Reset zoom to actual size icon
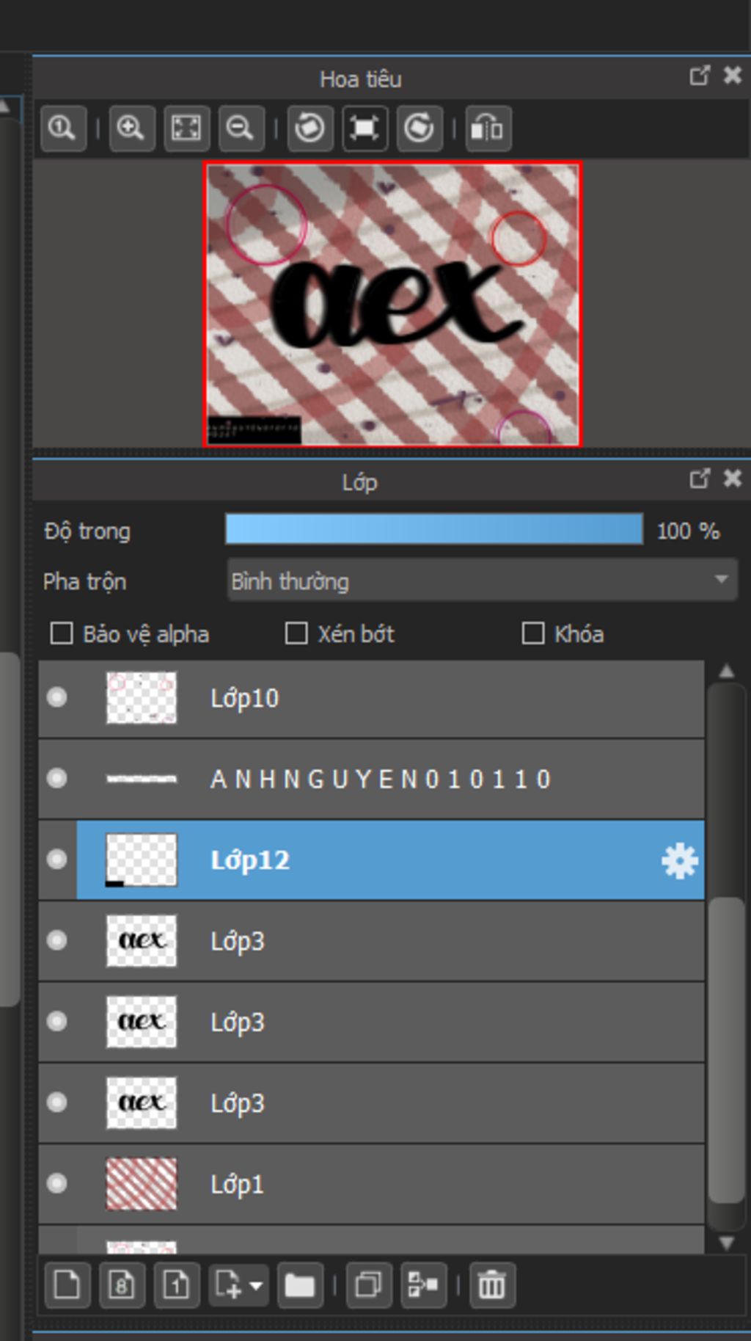 click(63, 128)
